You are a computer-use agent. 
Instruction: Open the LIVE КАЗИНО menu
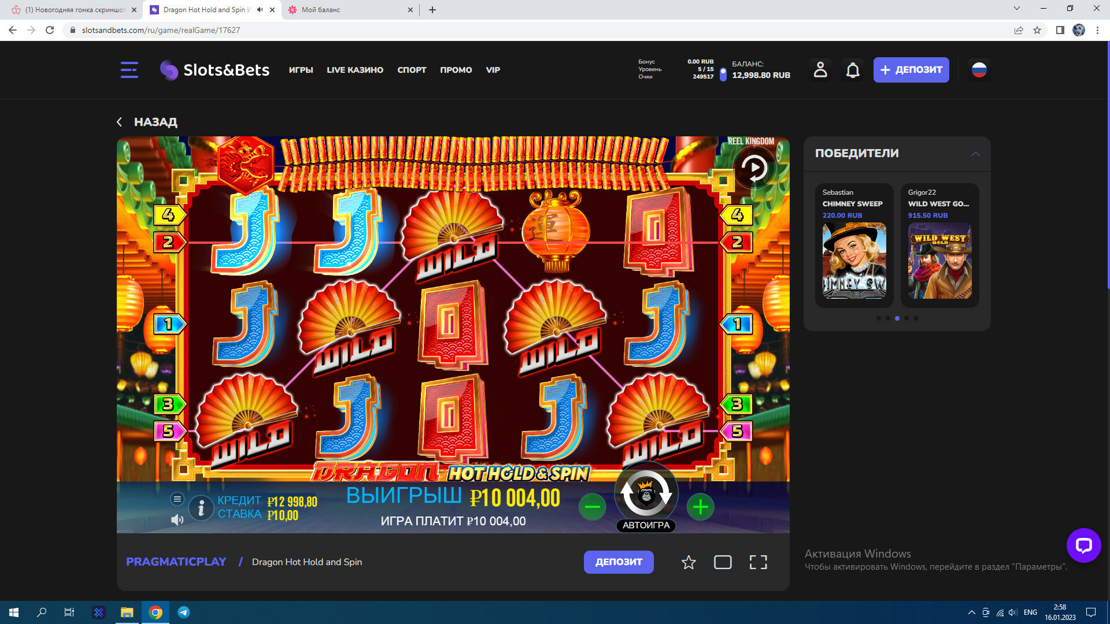coord(354,70)
